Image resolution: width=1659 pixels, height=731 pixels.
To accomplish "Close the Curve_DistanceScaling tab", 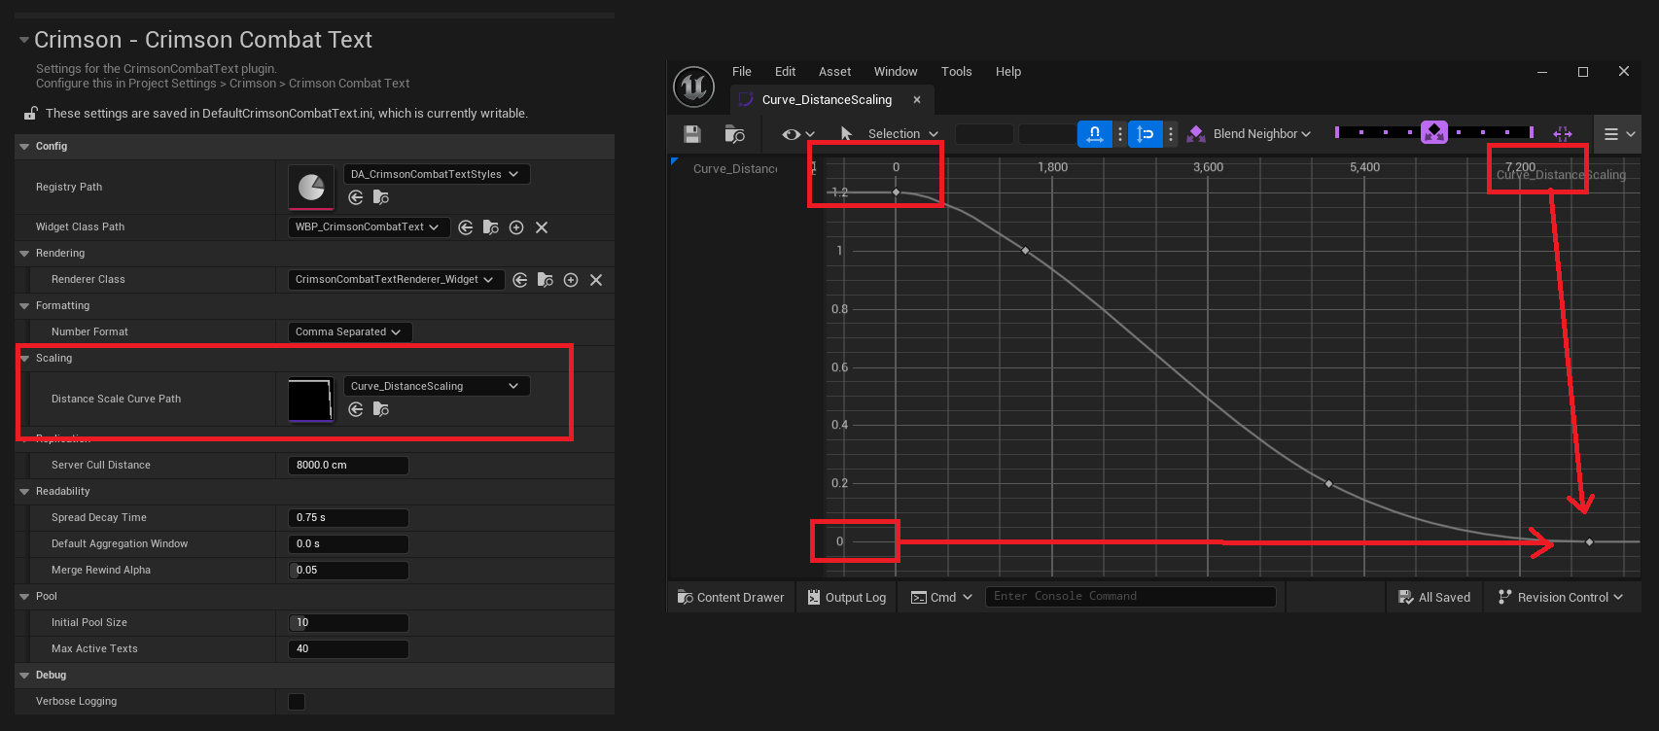I will 917,100.
